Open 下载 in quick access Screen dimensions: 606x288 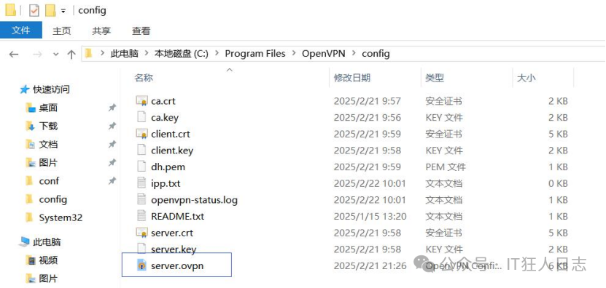coord(48,126)
